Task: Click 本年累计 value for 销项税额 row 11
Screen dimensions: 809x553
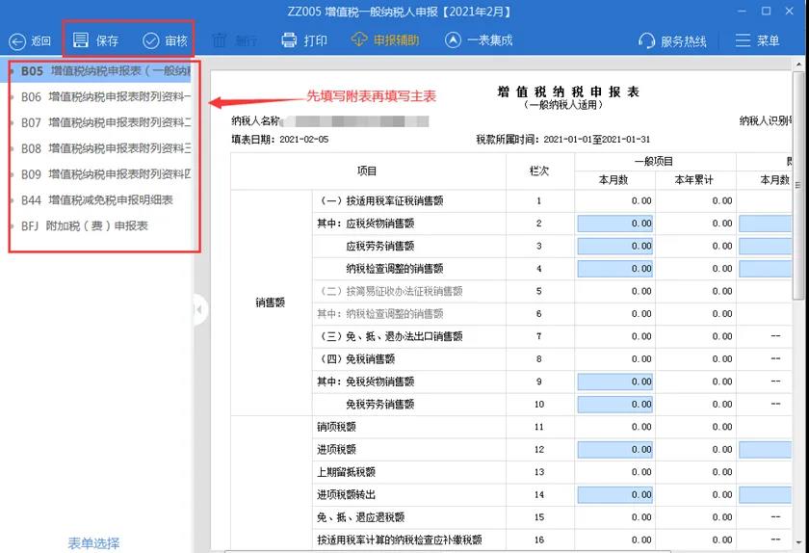Action: pos(721,427)
